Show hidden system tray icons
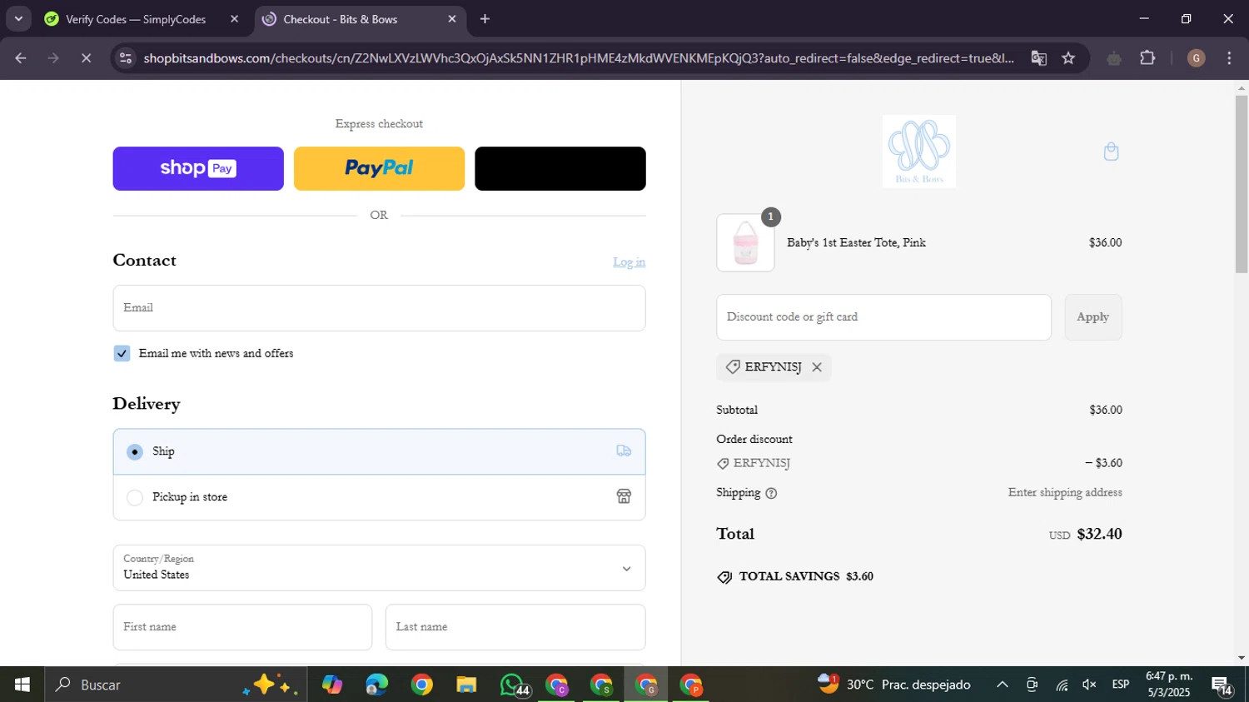Viewport: 1249px width, 702px height. click(1003, 685)
